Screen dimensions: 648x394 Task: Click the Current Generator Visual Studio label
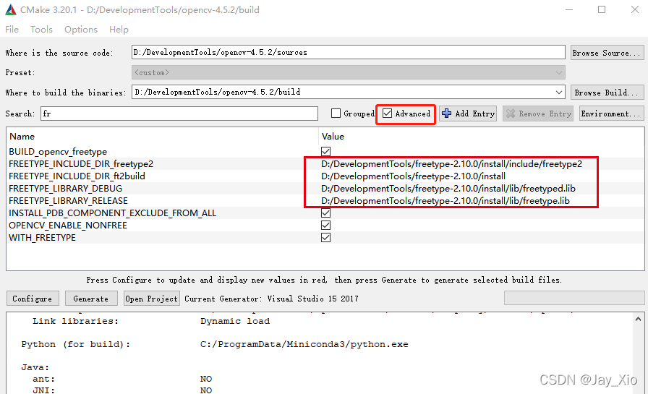pyautogui.click(x=271, y=298)
